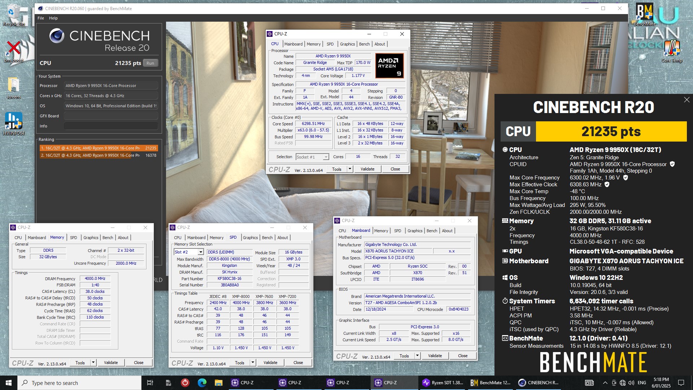The width and height of the screenshot is (693, 390).
Task: Open the Socket #1 selection dropdown
Action: pyautogui.click(x=312, y=157)
